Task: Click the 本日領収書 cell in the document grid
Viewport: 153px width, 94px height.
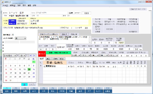Action: click(x=133, y=19)
